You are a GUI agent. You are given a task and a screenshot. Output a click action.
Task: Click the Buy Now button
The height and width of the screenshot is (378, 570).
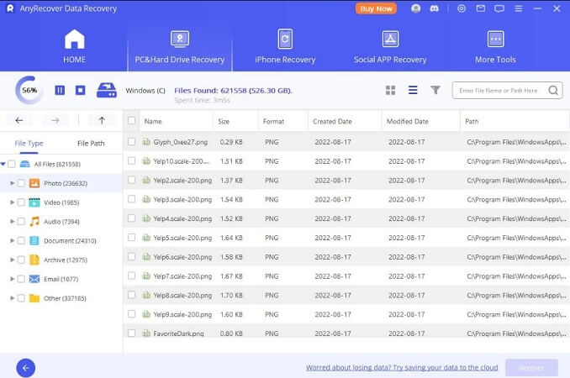click(376, 8)
